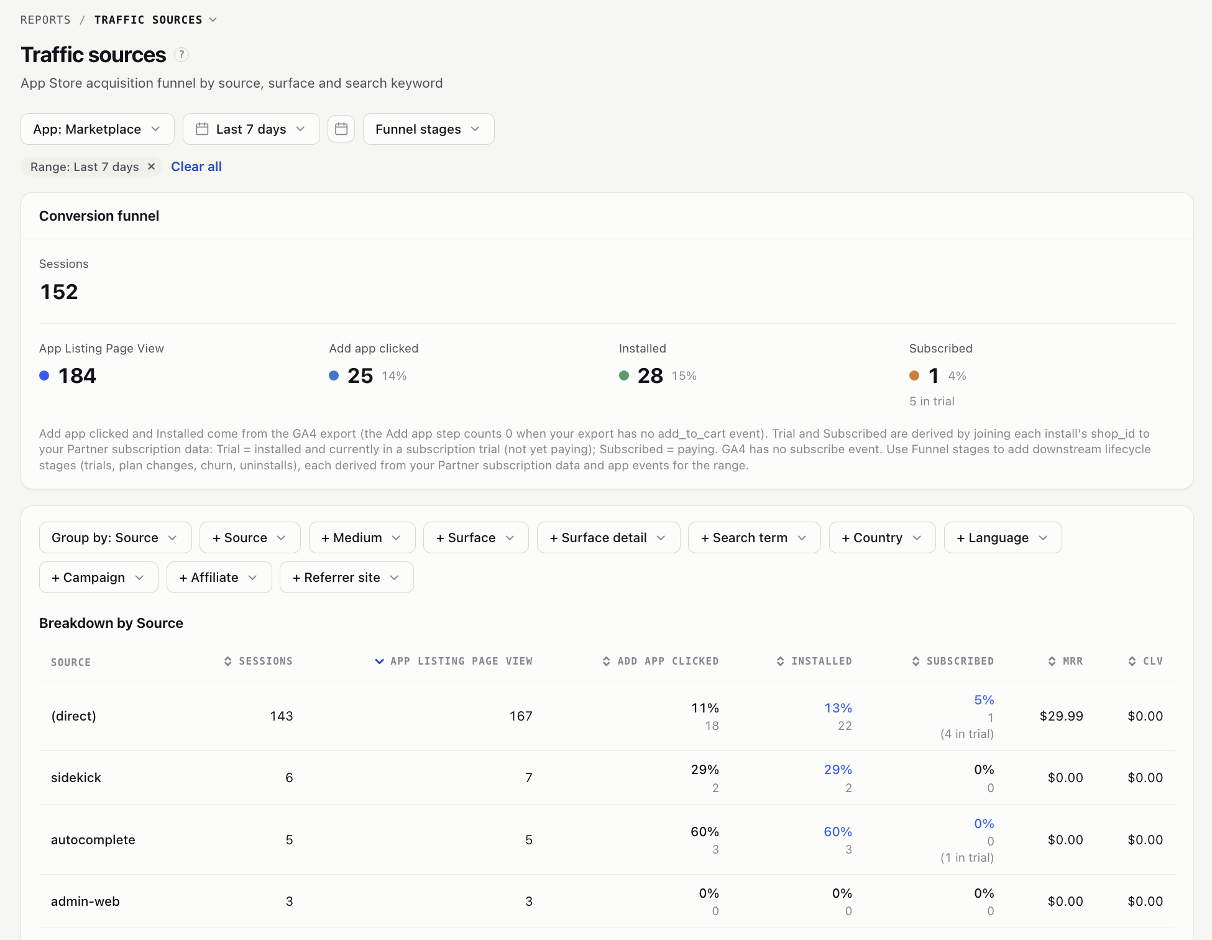Open 13% installed link for (direct)

pyautogui.click(x=838, y=707)
